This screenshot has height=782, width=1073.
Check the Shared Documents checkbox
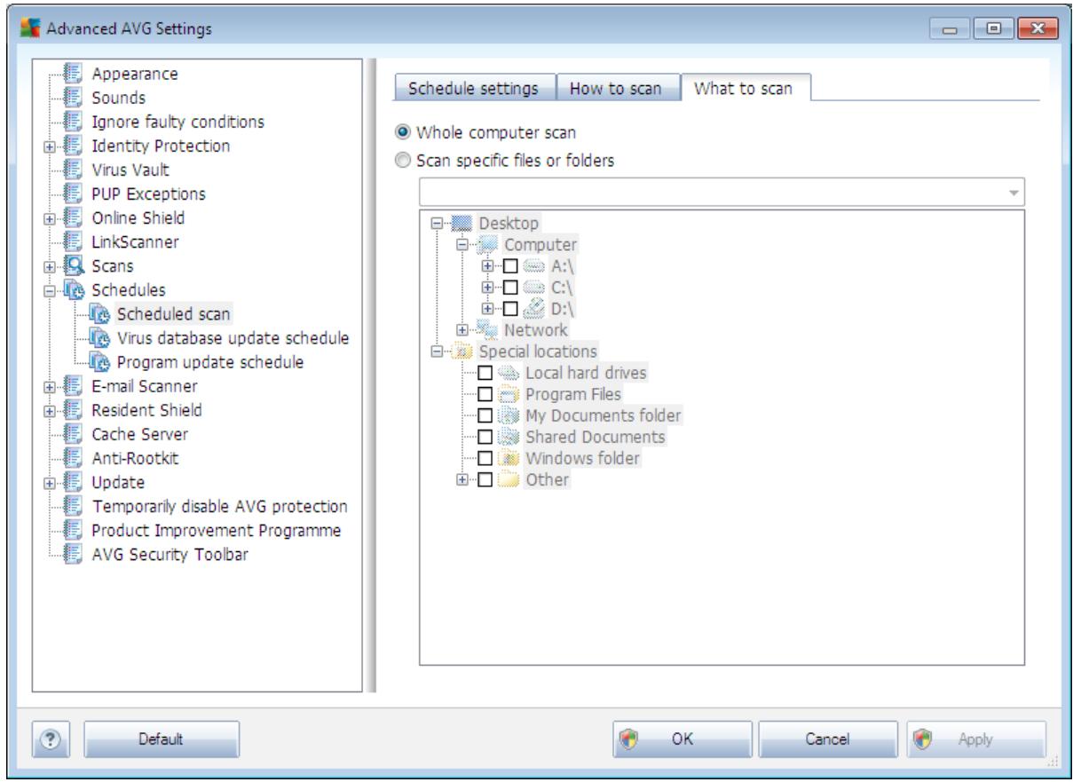[x=485, y=438]
